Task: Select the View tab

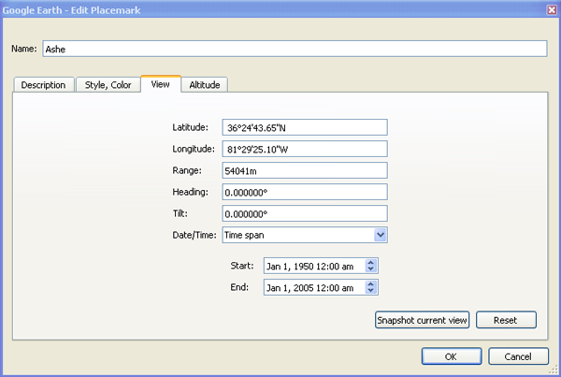Action: tap(161, 84)
